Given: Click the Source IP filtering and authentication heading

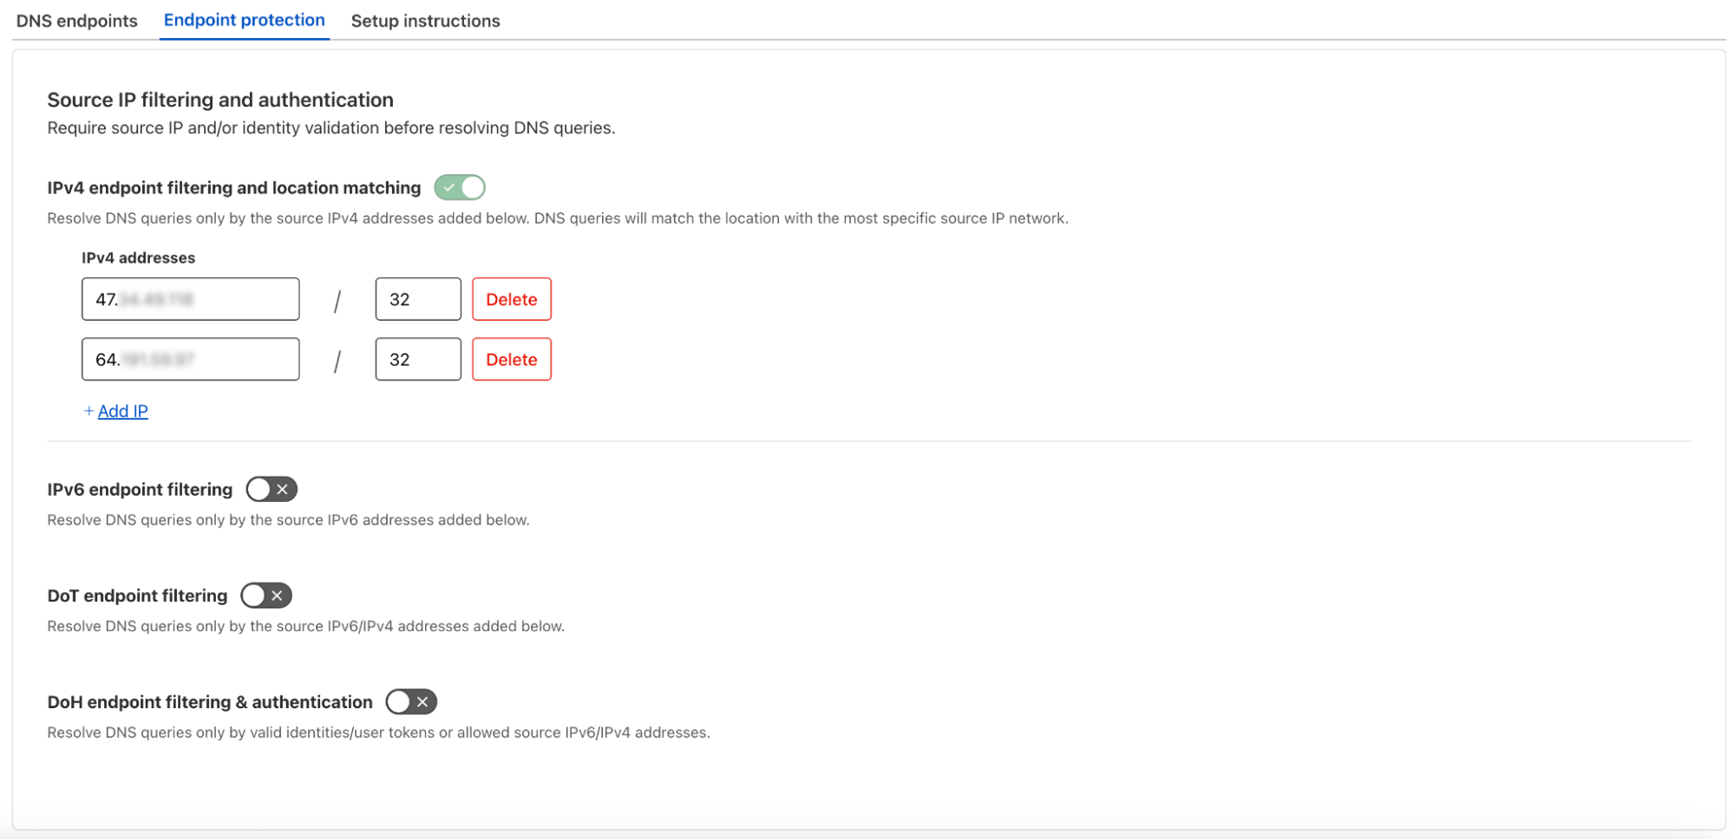Looking at the screenshot, I should 220,100.
